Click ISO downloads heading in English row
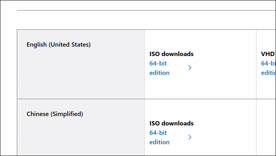This screenshot has height=156, width=276. tap(172, 54)
